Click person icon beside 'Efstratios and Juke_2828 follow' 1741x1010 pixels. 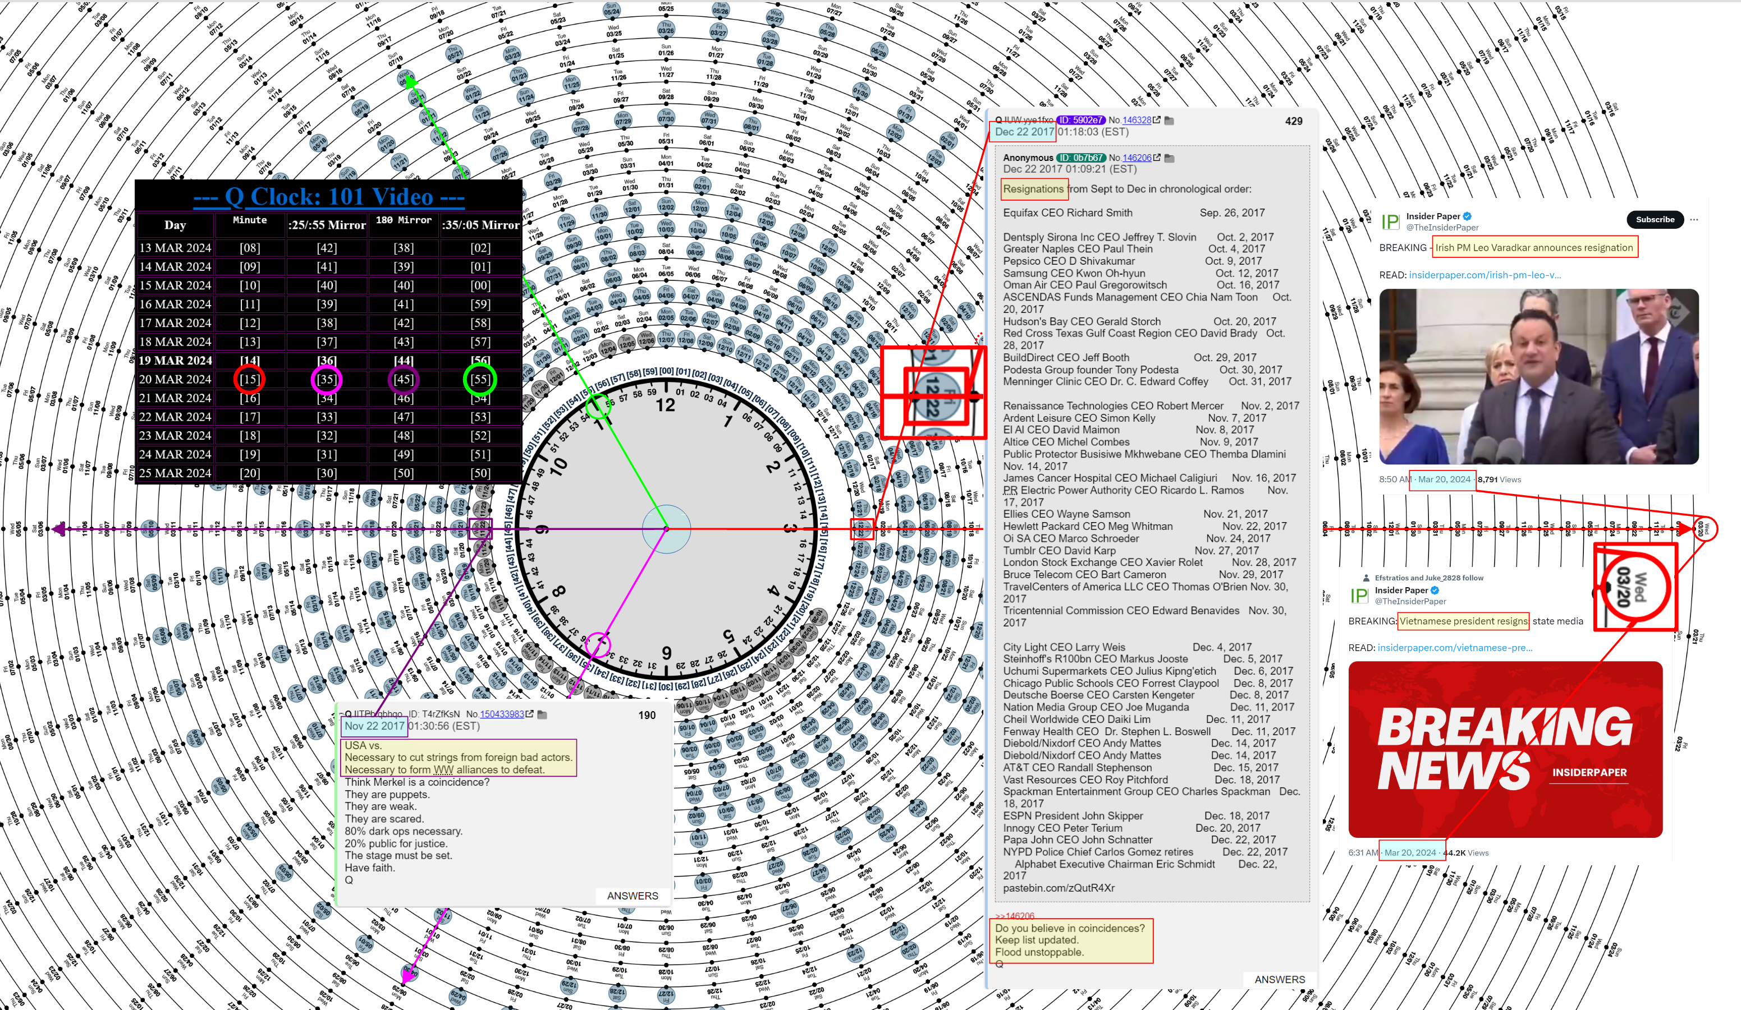click(1366, 578)
